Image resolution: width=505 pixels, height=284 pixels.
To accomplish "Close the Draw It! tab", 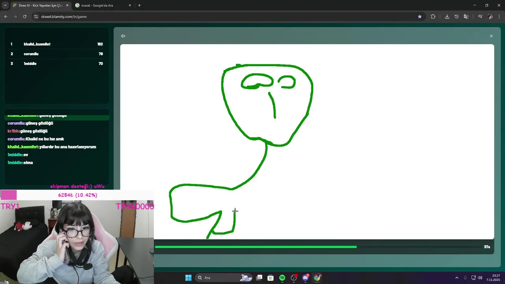I will [x=67, y=6].
